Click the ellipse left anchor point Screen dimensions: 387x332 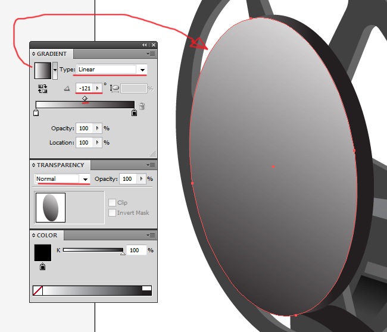pos(192,183)
